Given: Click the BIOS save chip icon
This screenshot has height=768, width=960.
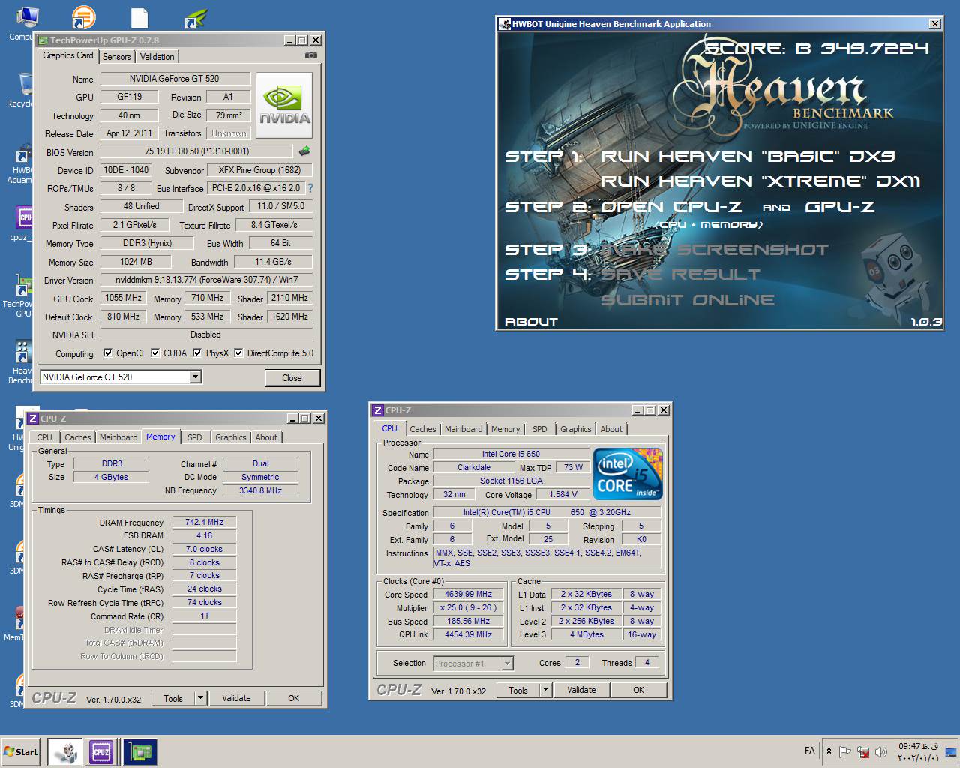Looking at the screenshot, I should [304, 151].
